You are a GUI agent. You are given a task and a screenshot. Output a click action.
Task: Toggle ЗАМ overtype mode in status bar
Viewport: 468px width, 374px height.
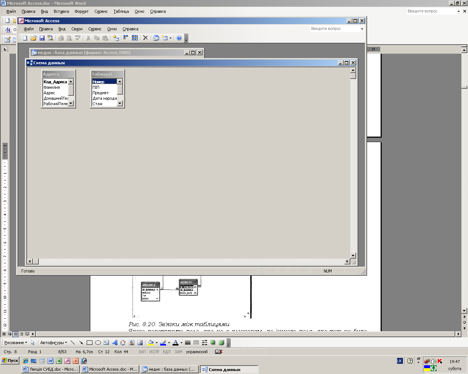[178, 352]
